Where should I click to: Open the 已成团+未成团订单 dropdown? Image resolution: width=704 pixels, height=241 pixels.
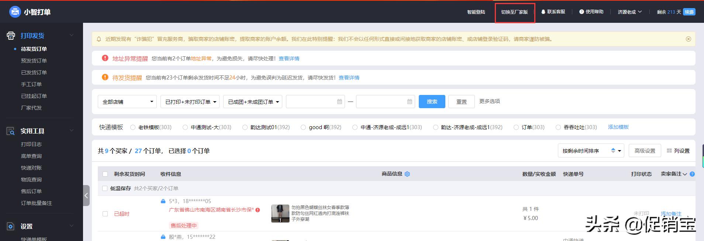(x=253, y=102)
